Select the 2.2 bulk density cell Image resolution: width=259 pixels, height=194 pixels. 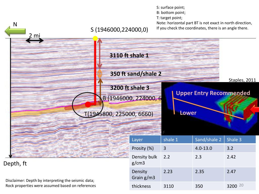(177, 160)
